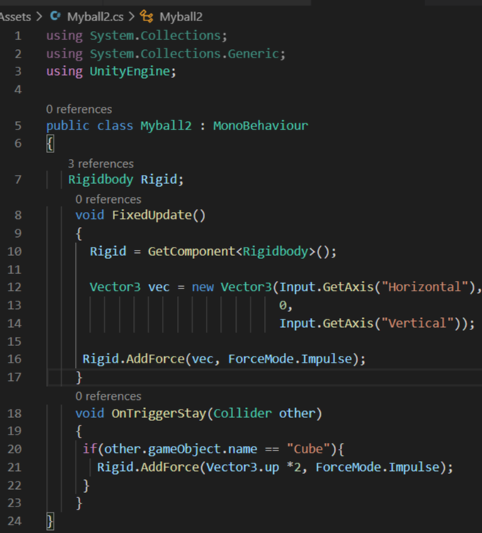Open Myball2.cs breadcrumb segment

tap(95, 17)
